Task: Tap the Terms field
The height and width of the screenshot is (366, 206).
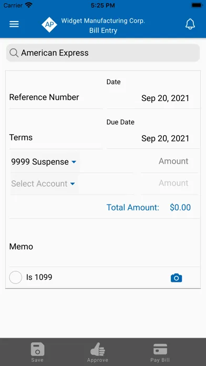Action: [x=56, y=137]
